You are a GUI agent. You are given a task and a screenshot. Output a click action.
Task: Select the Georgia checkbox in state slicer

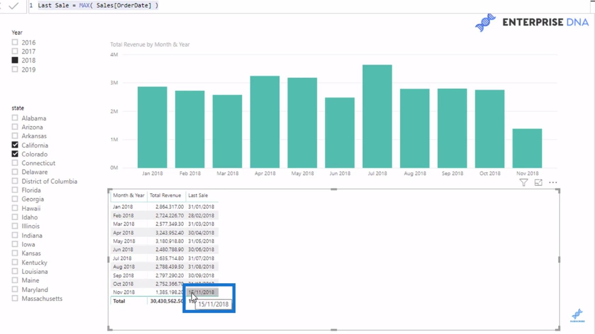click(15, 199)
